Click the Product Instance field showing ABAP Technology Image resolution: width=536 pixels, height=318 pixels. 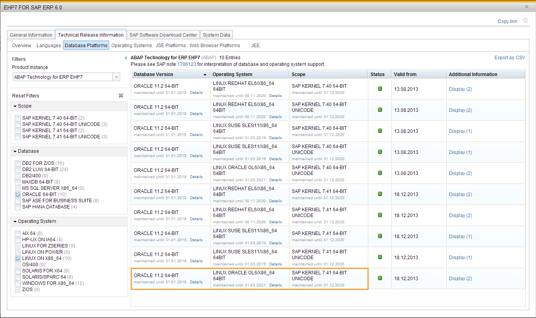tap(62, 77)
